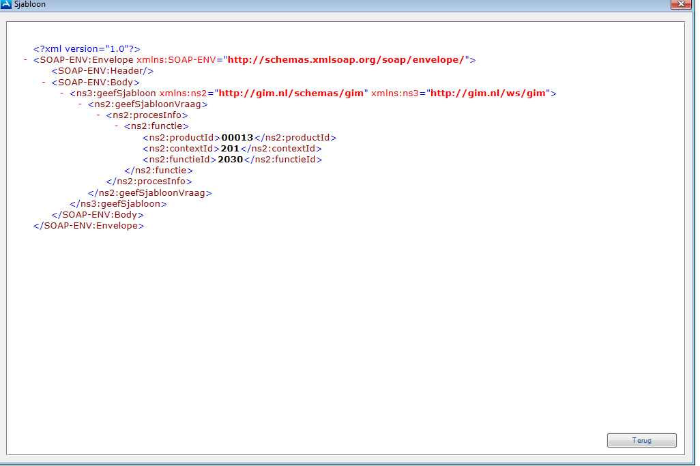Collapse the SOAP-ENV:Body node
This screenshot has height=466, width=700.
44,82
